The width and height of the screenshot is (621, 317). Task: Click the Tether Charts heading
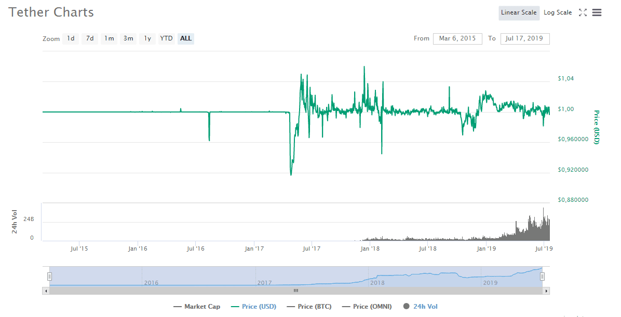[x=51, y=12]
